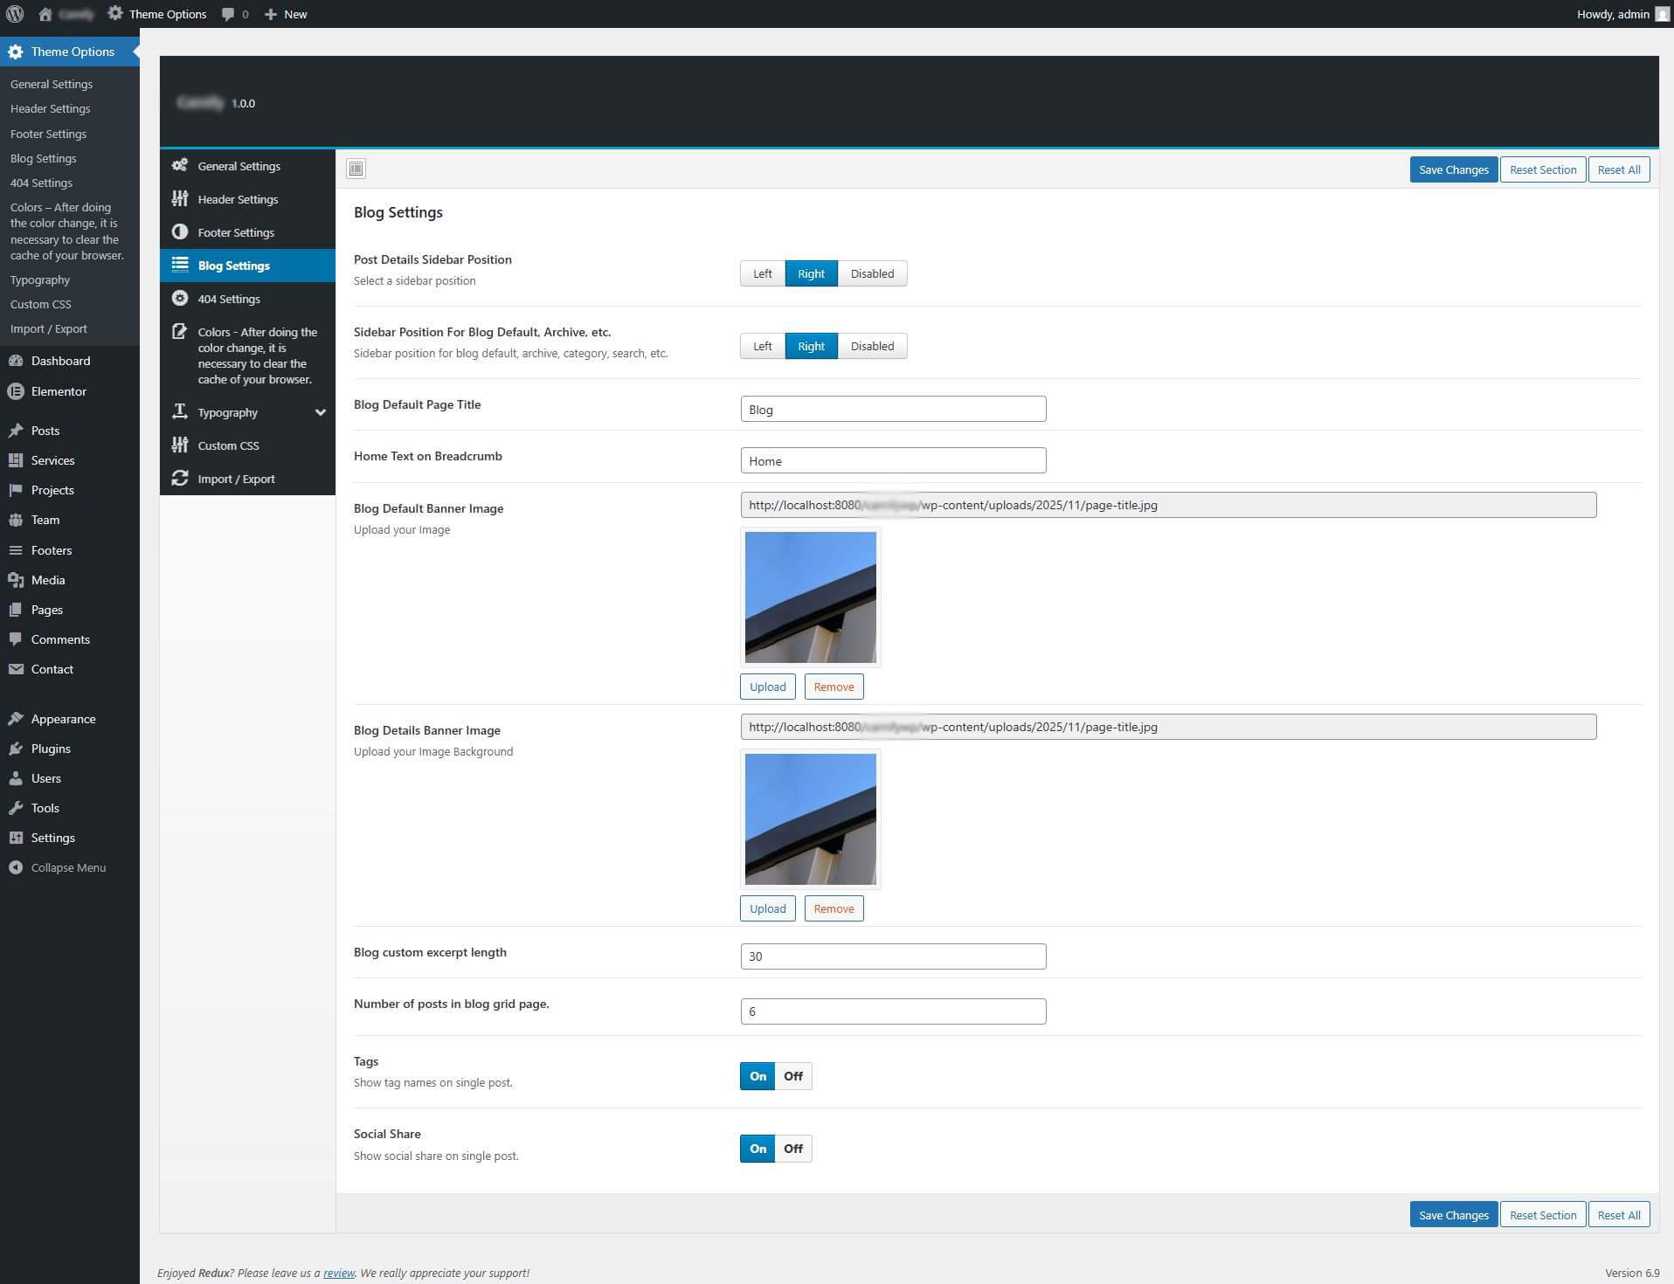Viewport: 1674px width, 1284px height.
Task: Click the Blog Details Banner Image thumbnail
Action: [x=810, y=819]
